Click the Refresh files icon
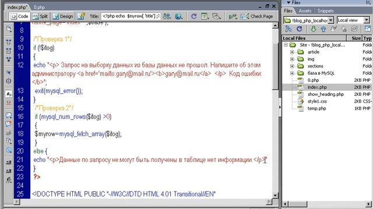Image resolution: width=373 pixels, height=209 pixels. 299,29
